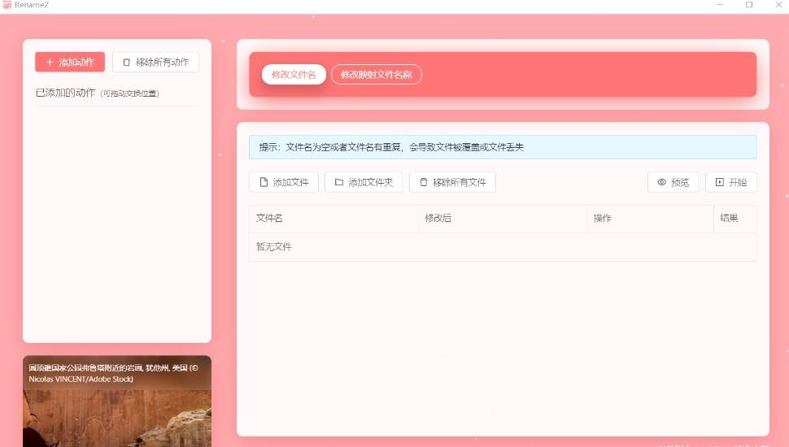Click 移除所有动作 to remove all actions
This screenshot has height=447, width=789.
click(155, 62)
